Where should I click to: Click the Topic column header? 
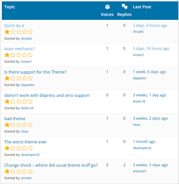point(10,7)
